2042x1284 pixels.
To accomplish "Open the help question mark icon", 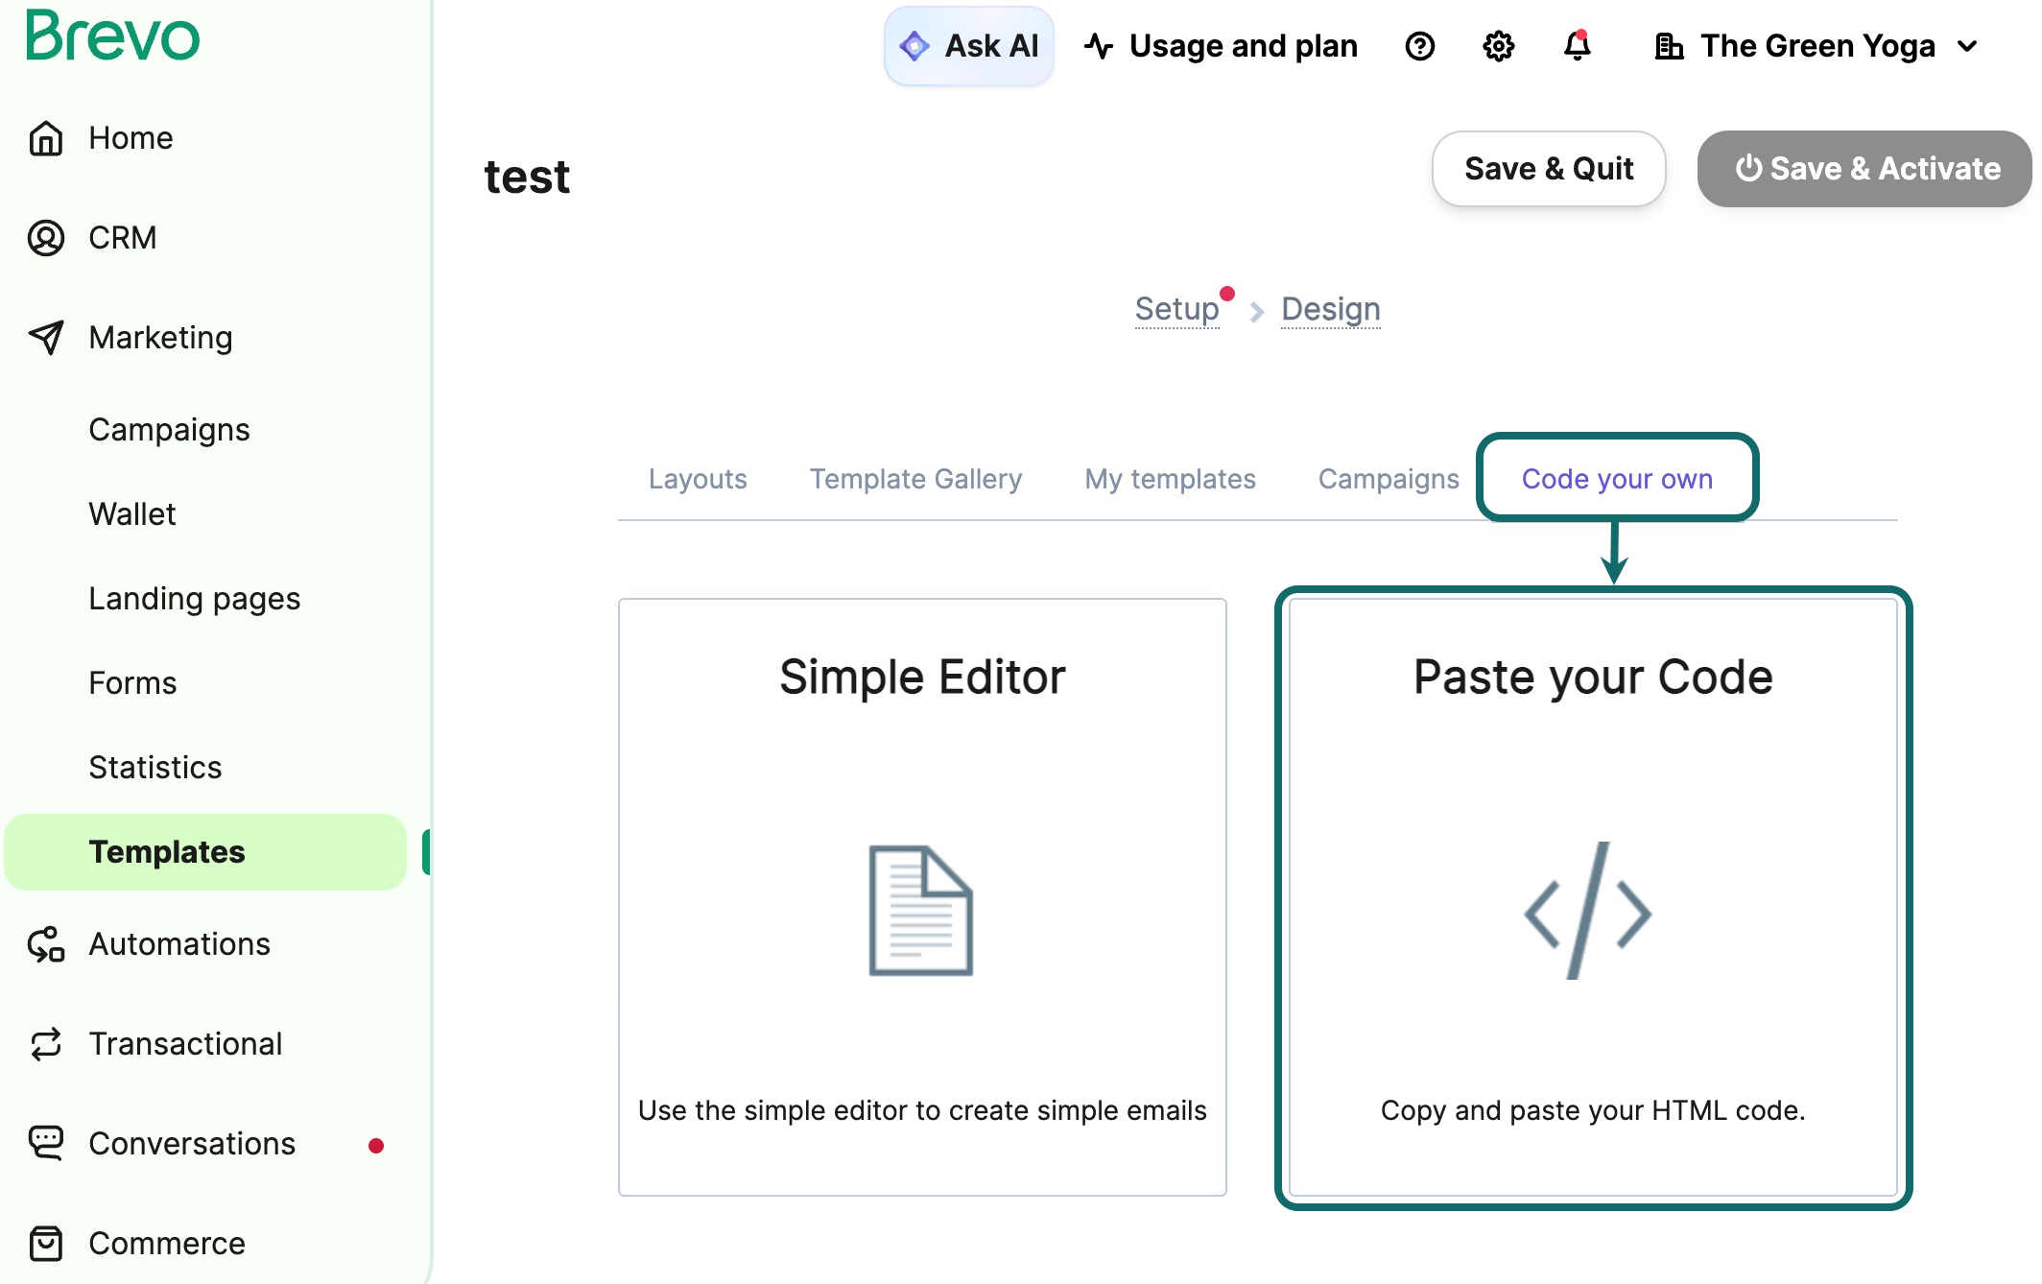I will point(1419,45).
